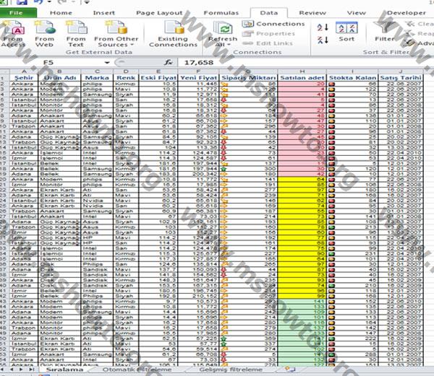Switch to the Home tab
Viewport: 434px width, 376px height.
click(x=61, y=13)
